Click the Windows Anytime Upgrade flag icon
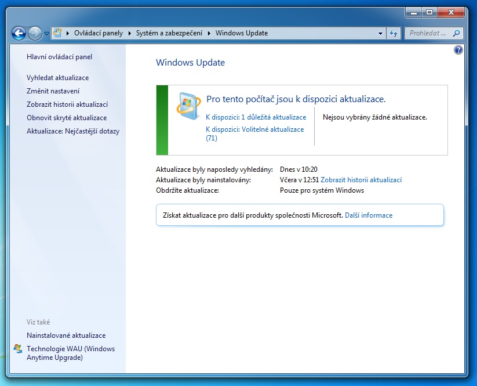This screenshot has width=477, height=386. tap(18, 349)
